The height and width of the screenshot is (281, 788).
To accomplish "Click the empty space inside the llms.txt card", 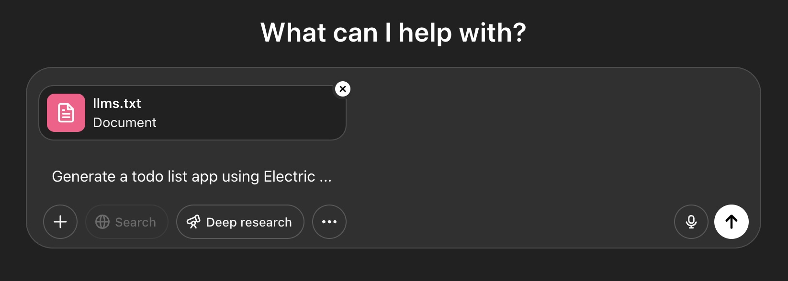I will tap(249, 114).
